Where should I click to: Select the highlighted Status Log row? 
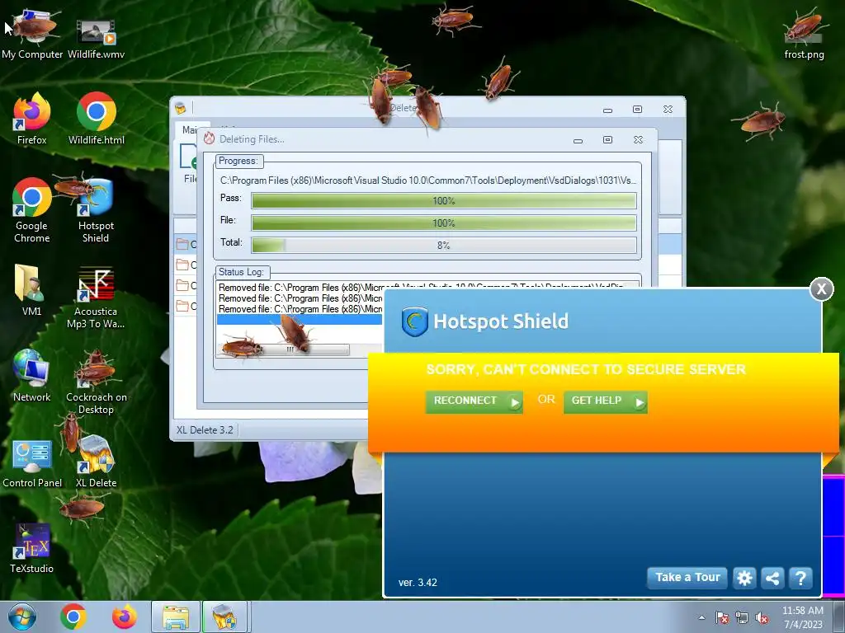click(x=300, y=320)
